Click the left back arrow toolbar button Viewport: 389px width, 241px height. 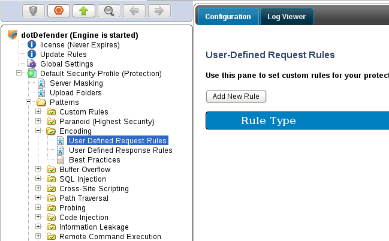pos(134,11)
